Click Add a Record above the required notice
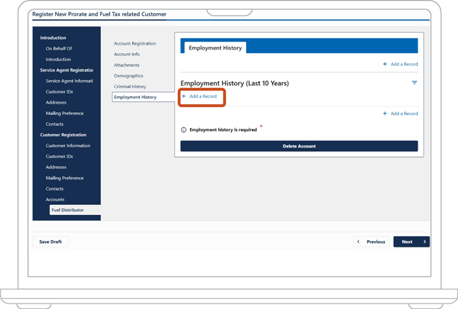 point(401,113)
